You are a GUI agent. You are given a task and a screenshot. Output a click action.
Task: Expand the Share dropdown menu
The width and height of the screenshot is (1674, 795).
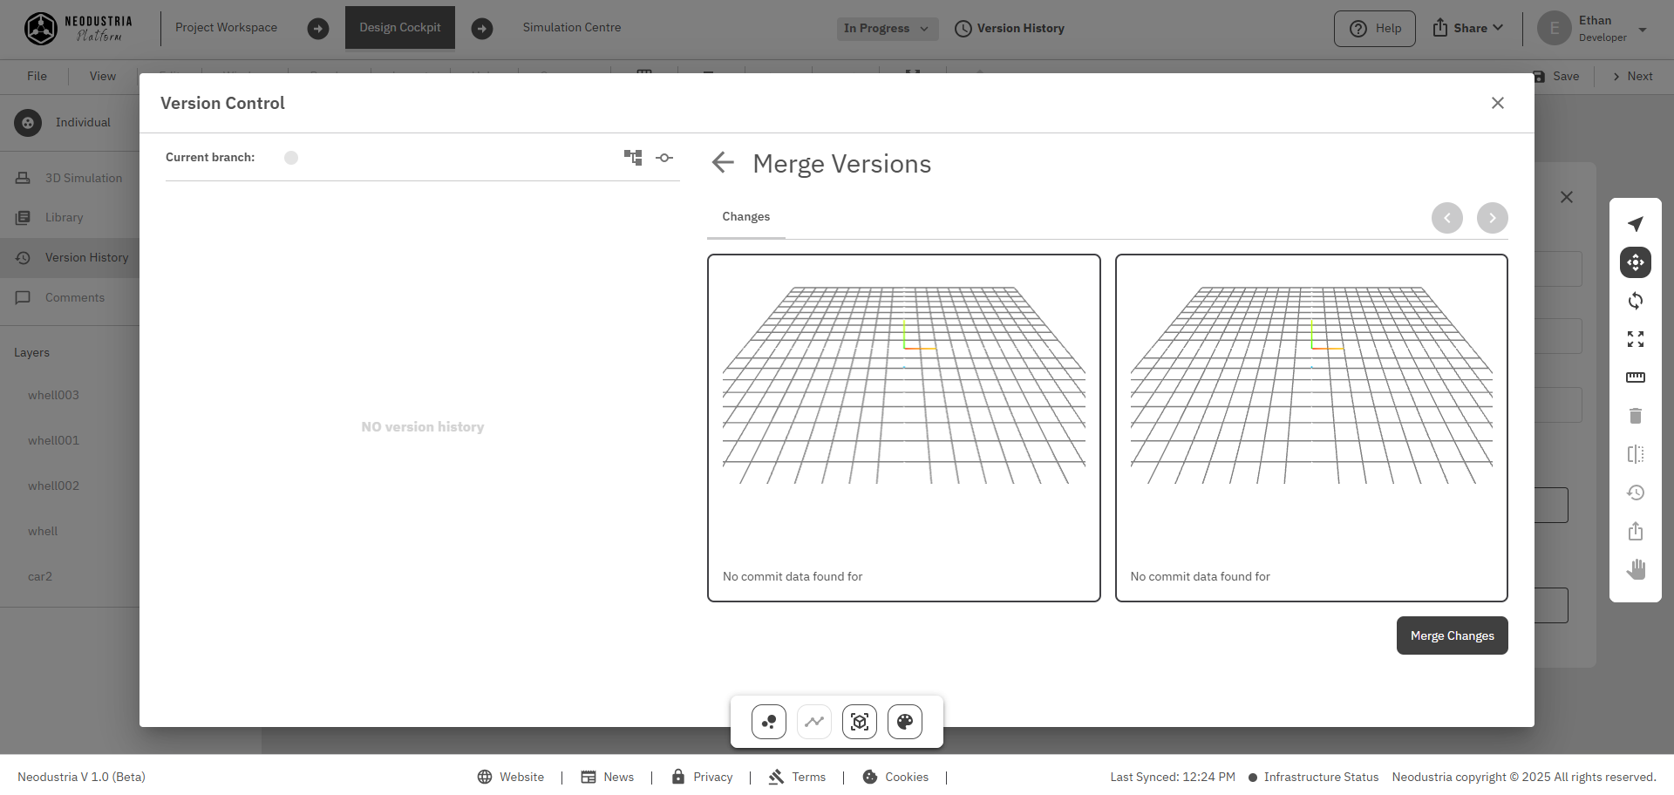point(1468,28)
